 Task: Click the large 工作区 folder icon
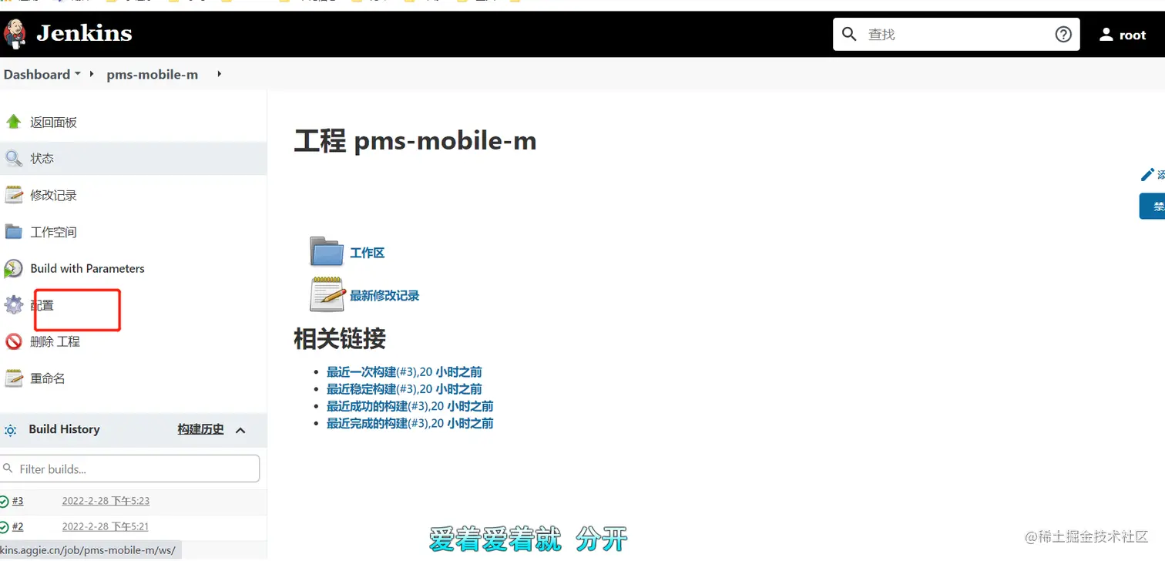(327, 251)
